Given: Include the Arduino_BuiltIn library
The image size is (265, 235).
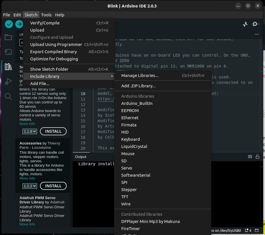Looking at the screenshot, I should pos(163,103).
